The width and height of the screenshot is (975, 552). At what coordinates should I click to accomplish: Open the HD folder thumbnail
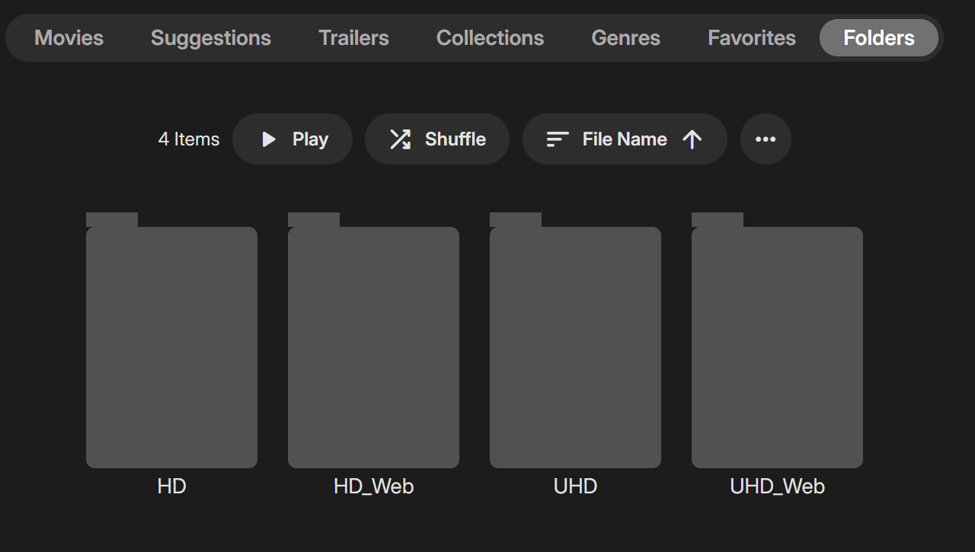171,340
